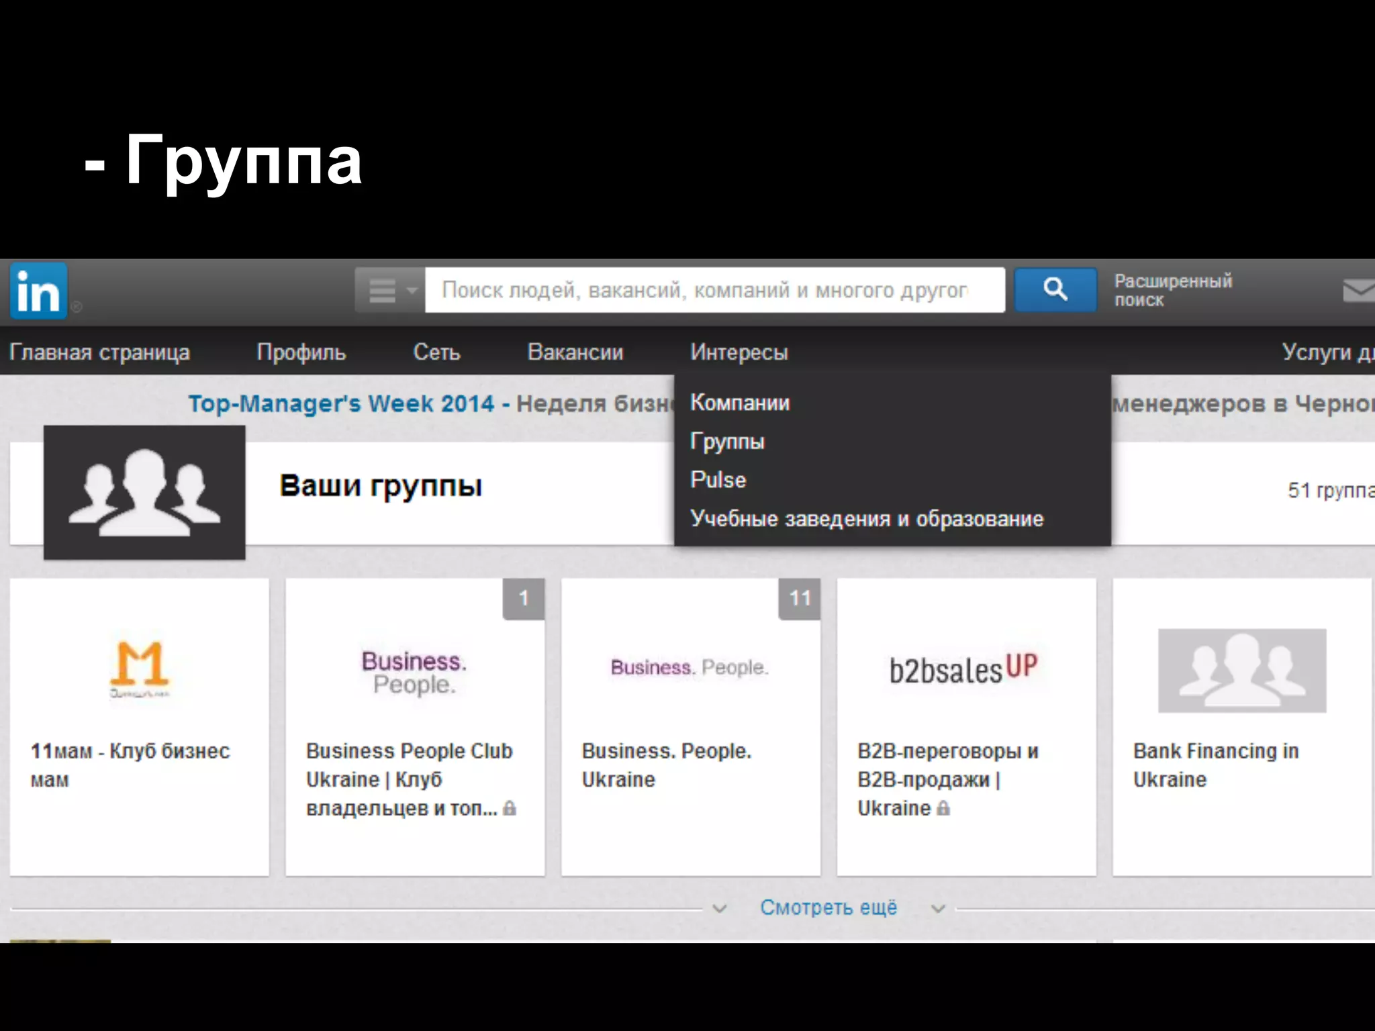The height and width of the screenshot is (1031, 1375).
Task: Click chevron left of Смотреть ещё
Action: 720,909
